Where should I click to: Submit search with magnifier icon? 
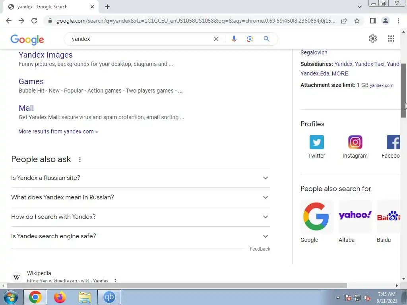point(266,39)
